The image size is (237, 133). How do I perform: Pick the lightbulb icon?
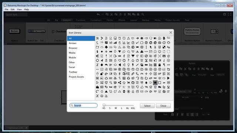point(128,65)
